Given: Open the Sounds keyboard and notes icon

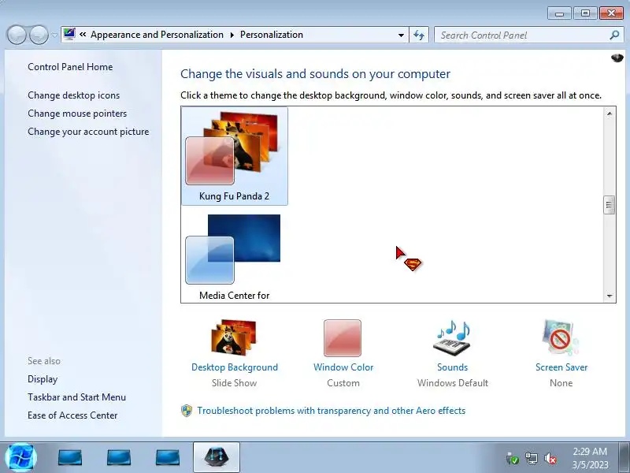Looking at the screenshot, I should [453, 337].
